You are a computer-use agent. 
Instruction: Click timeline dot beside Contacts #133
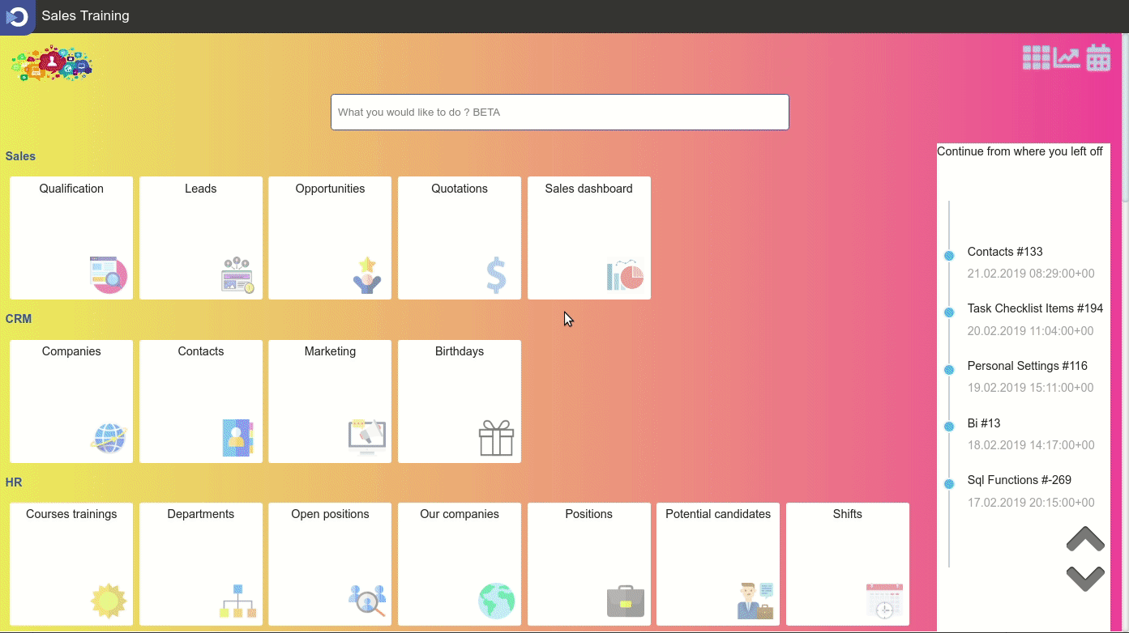pyautogui.click(x=949, y=256)
